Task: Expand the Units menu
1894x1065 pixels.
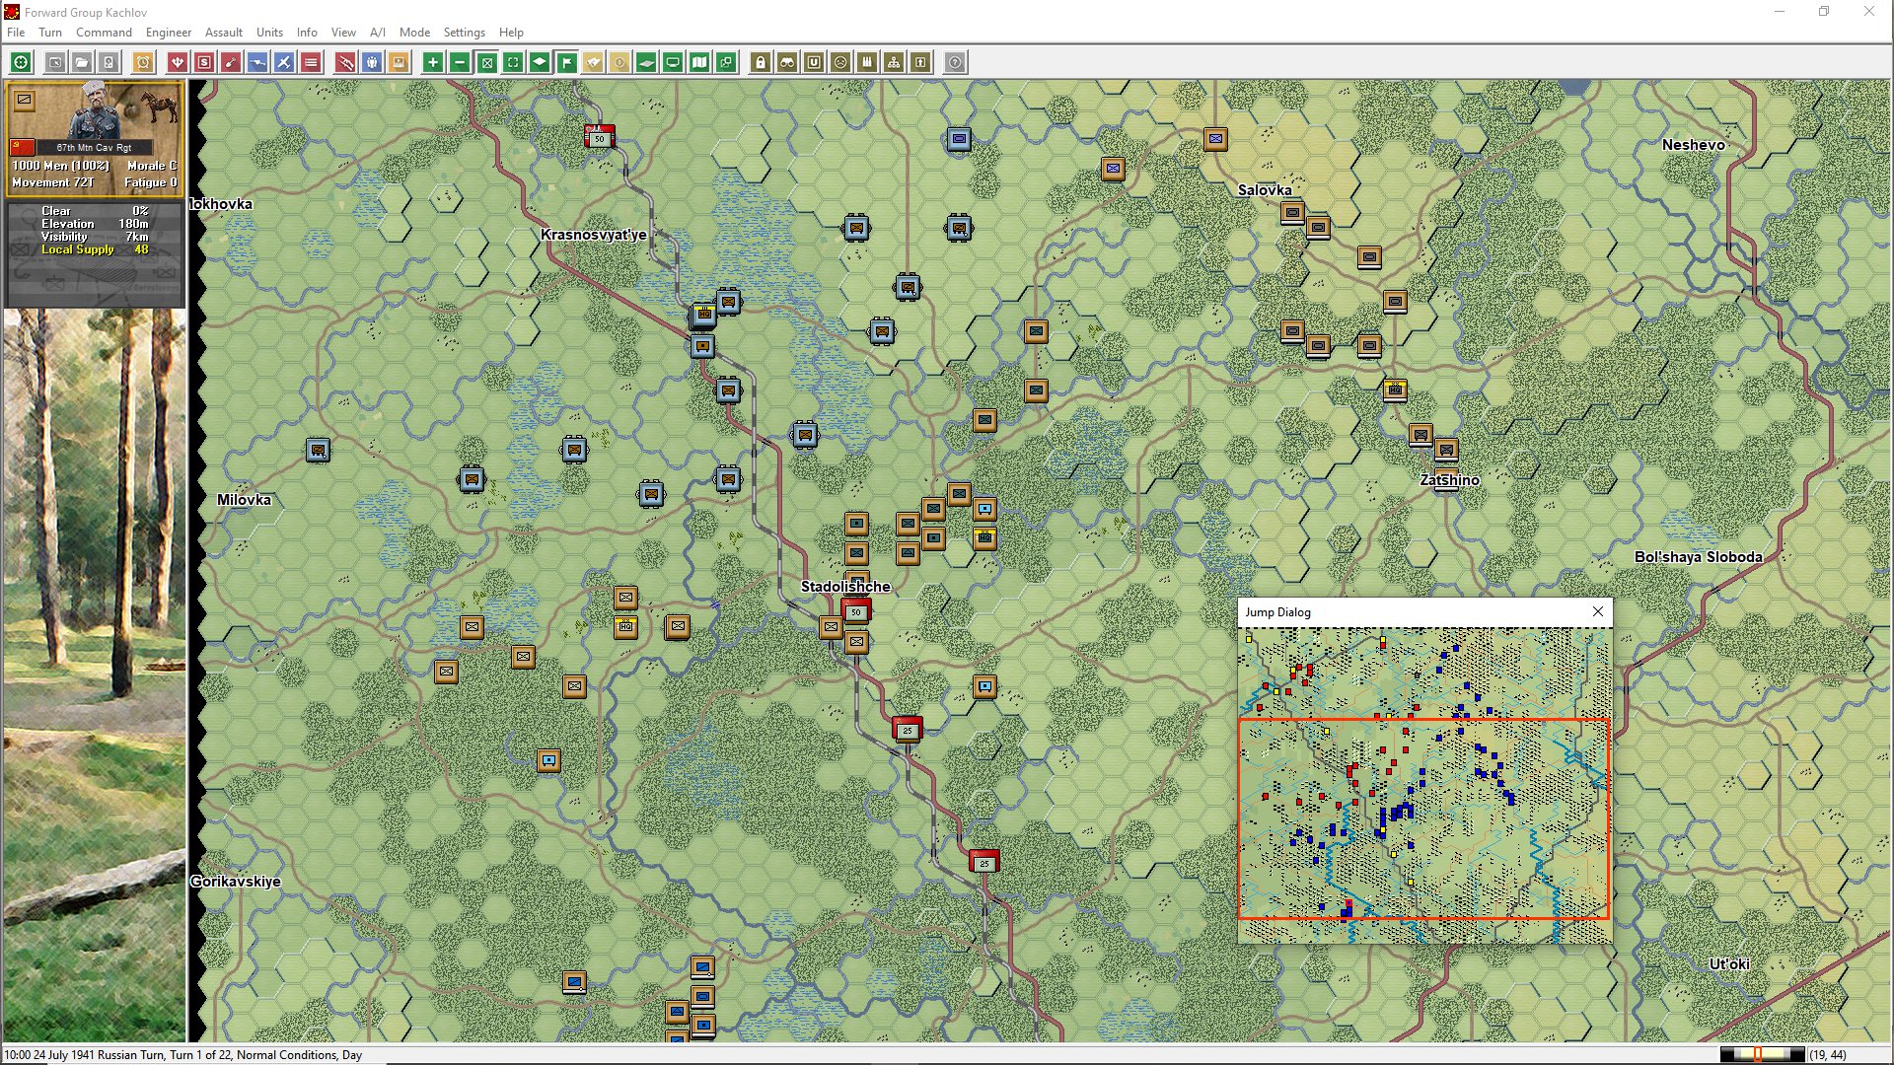Action: point(269,33)
